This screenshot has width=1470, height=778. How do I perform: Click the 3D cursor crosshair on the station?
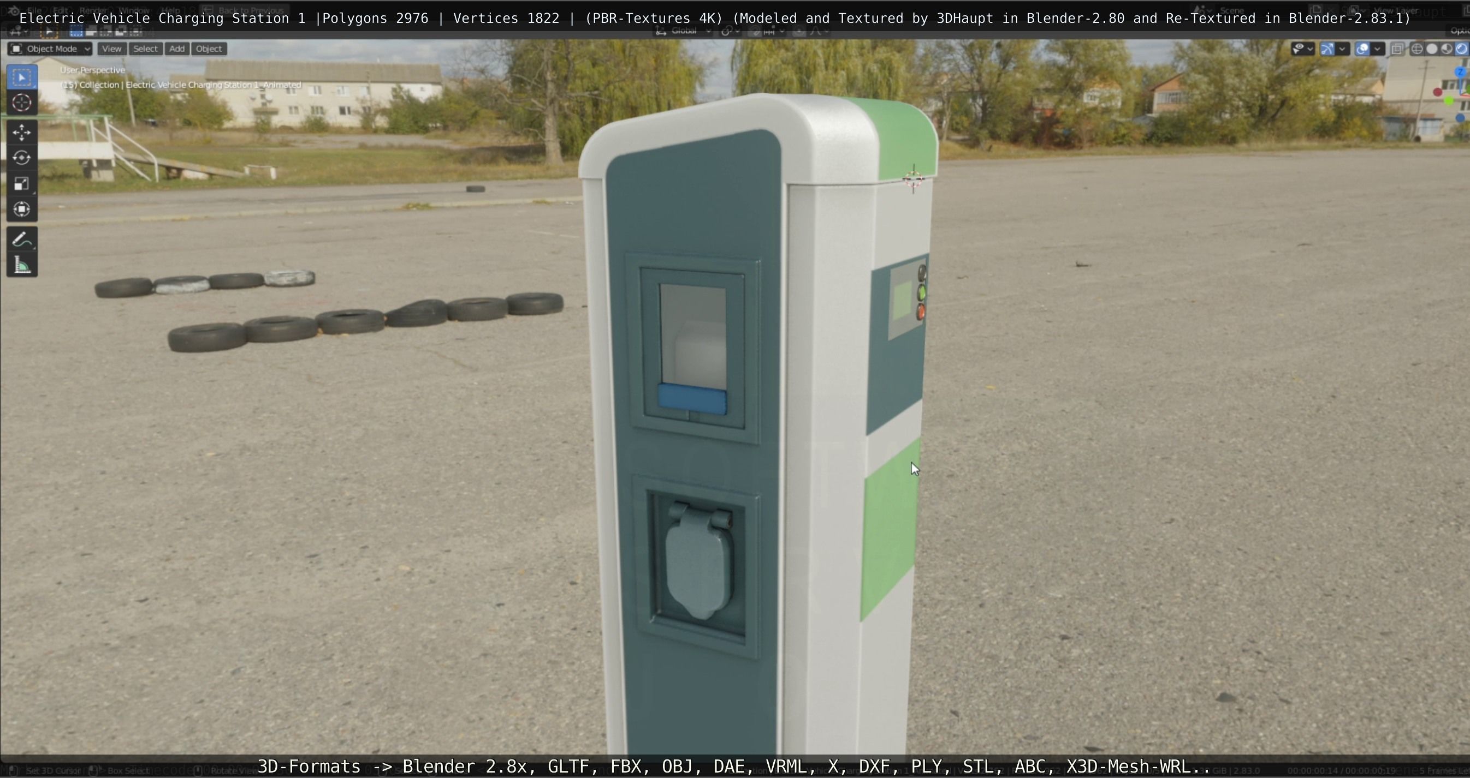[913, 179]
